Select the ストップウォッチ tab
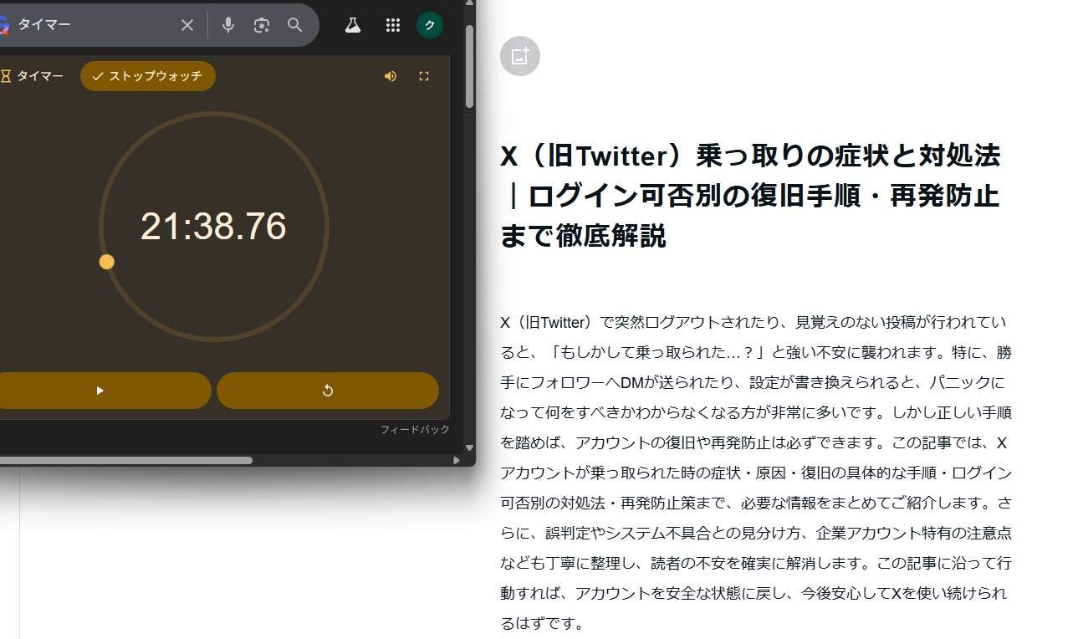The width and height of the screenshot is (1083, 639). 148,76
